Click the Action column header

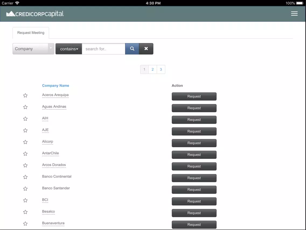[x=177, y=86]
